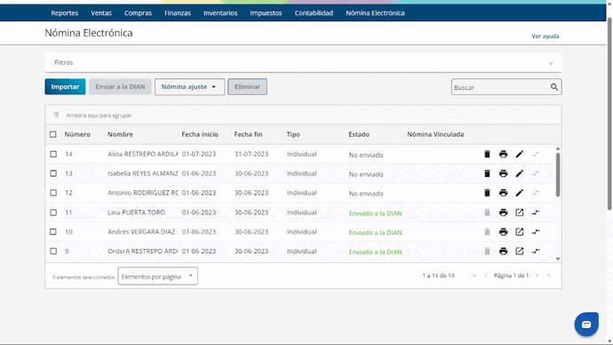613x345 pixels.
Task: Open Elementos por página dropdown
Action: click(157, 277)
